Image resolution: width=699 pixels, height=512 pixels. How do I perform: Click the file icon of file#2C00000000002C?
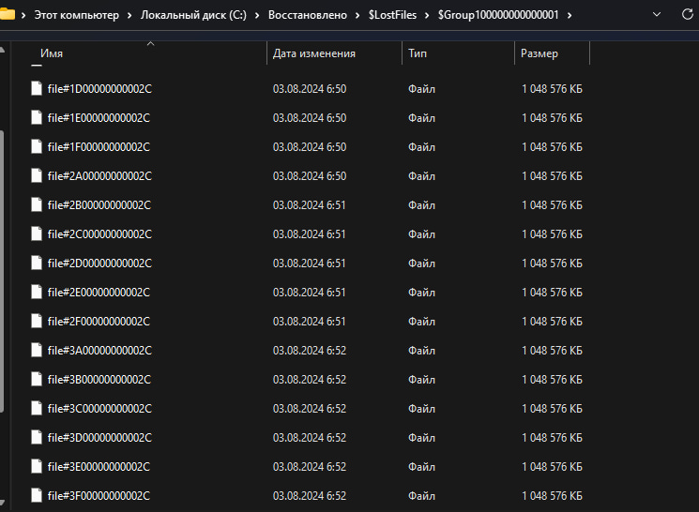(37, 234)
